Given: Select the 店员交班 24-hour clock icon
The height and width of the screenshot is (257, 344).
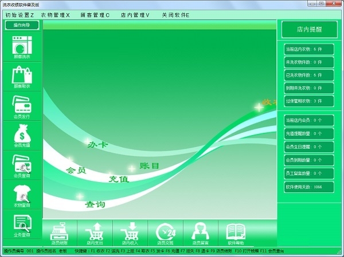Looking at the screenshot, I should point(166,232).
